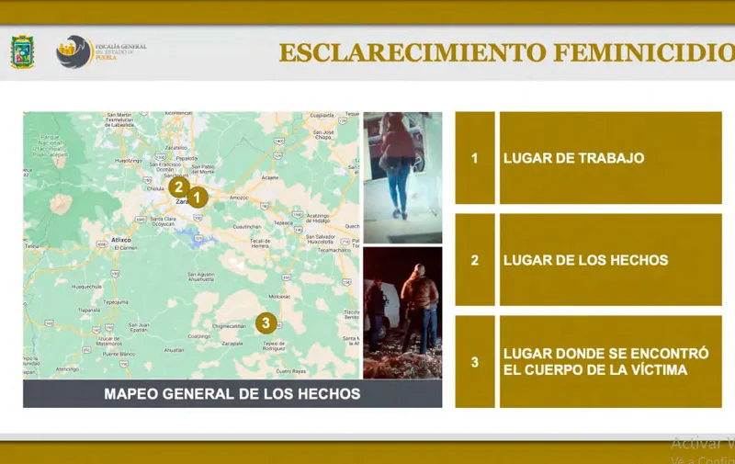Click the Ahuatlán label on the map
This screenshot has height=464, width=735.
pos(174,350)
